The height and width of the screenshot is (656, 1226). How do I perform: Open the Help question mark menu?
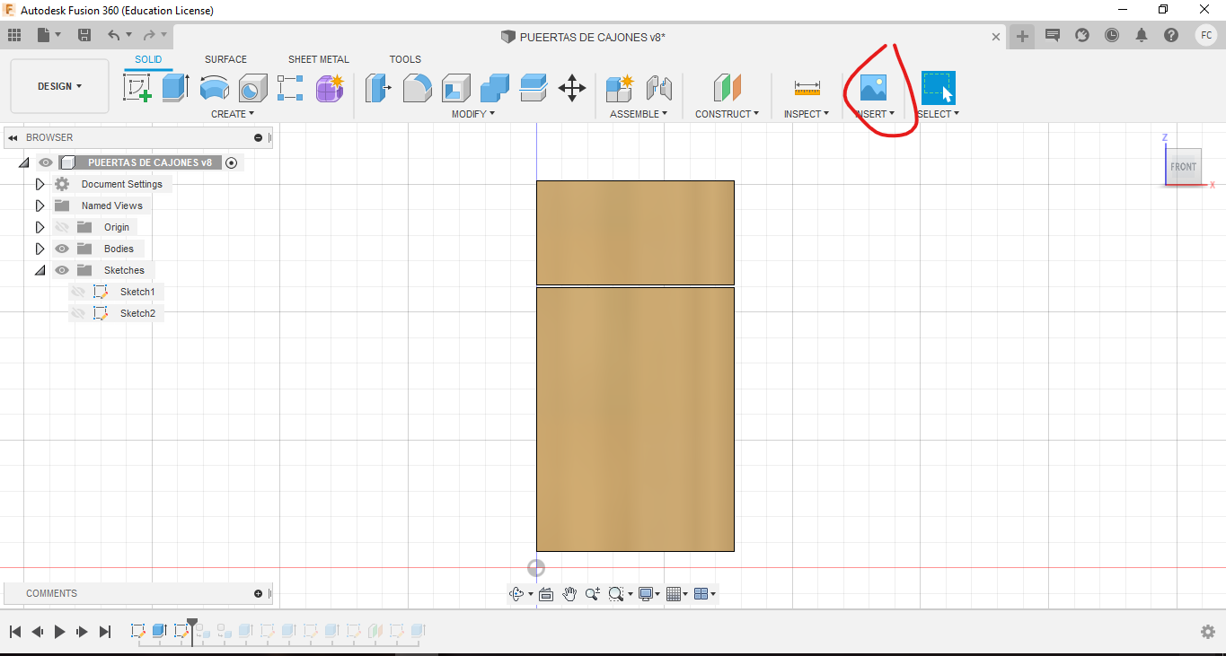coord(1171,35)
